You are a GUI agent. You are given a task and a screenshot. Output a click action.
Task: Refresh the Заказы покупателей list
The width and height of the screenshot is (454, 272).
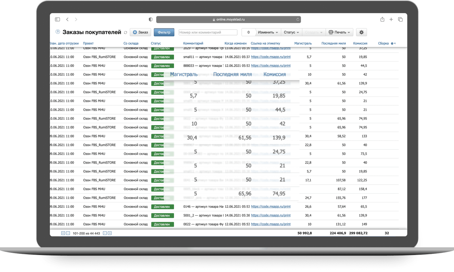tap(126, 32)
